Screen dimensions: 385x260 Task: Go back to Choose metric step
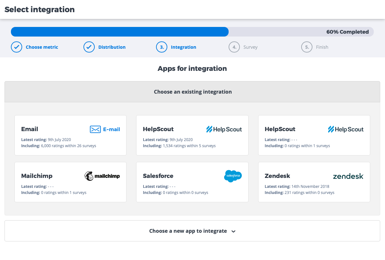tap(42, 47)
